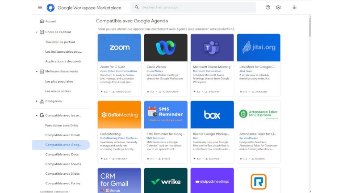Screen dimensions: 343x193
Task: Click the Choix de l'éditeur icon
Action: [42, 32]
